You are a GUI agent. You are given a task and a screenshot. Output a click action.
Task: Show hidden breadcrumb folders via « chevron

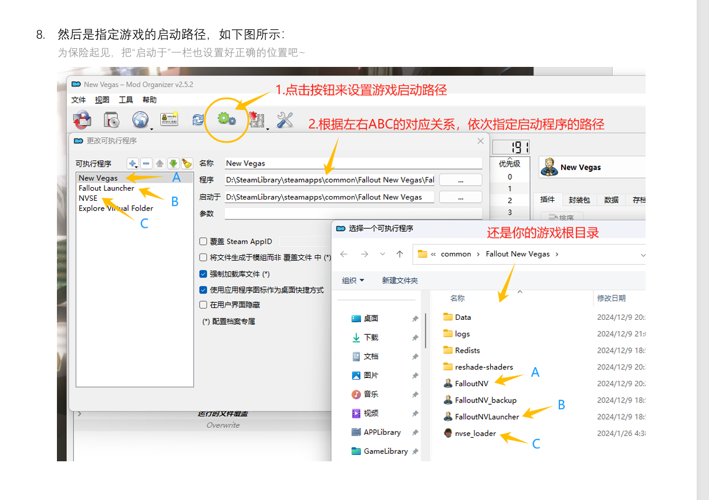[x=433, y=254]
